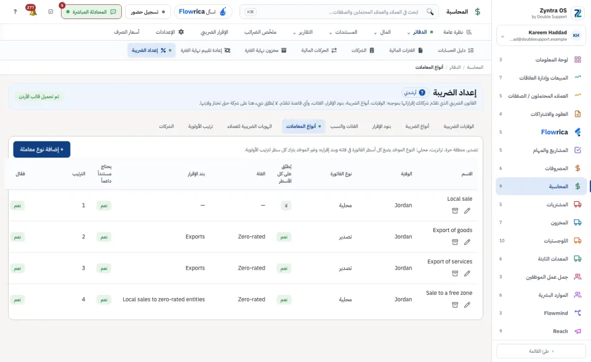Expand the Kareem Haddad account switcher

click(x=541, y=36)
